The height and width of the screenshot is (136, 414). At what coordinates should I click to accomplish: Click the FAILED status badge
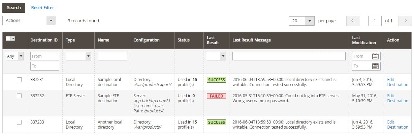216,96
